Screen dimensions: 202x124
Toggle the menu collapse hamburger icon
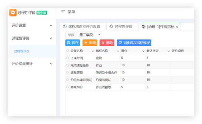(x=63, y=11)
